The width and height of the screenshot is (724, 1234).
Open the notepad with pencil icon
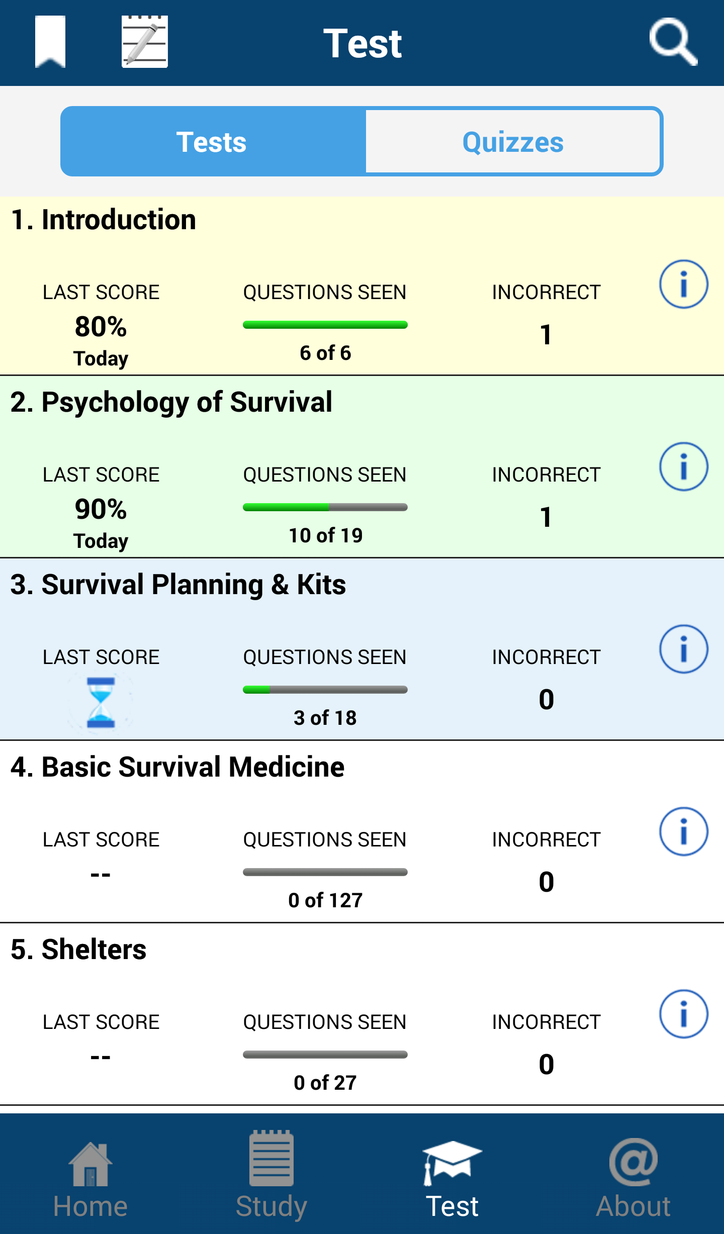pyautogui.click(x=145, y=42)
